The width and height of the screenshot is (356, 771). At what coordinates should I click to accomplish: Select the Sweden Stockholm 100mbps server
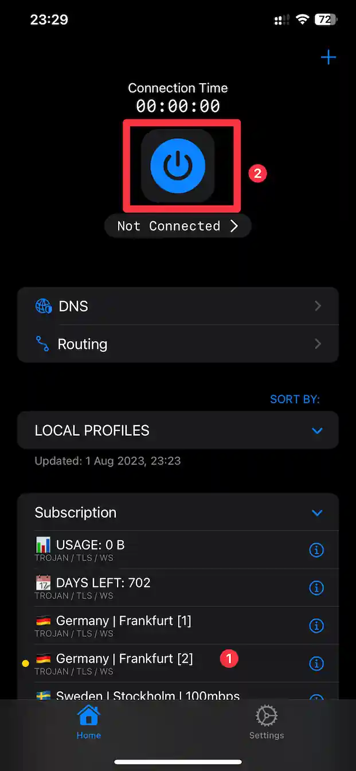pos(147,695)
